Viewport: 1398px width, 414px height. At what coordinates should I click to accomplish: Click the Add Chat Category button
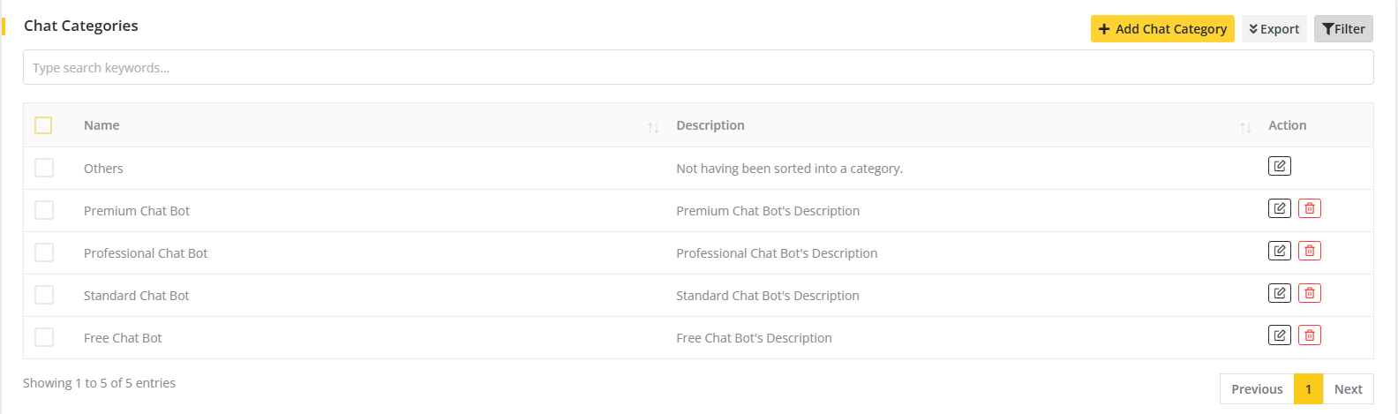(x=1161, y=29)
